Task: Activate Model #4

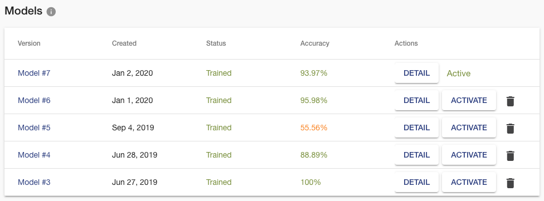Action: [469, 155]
